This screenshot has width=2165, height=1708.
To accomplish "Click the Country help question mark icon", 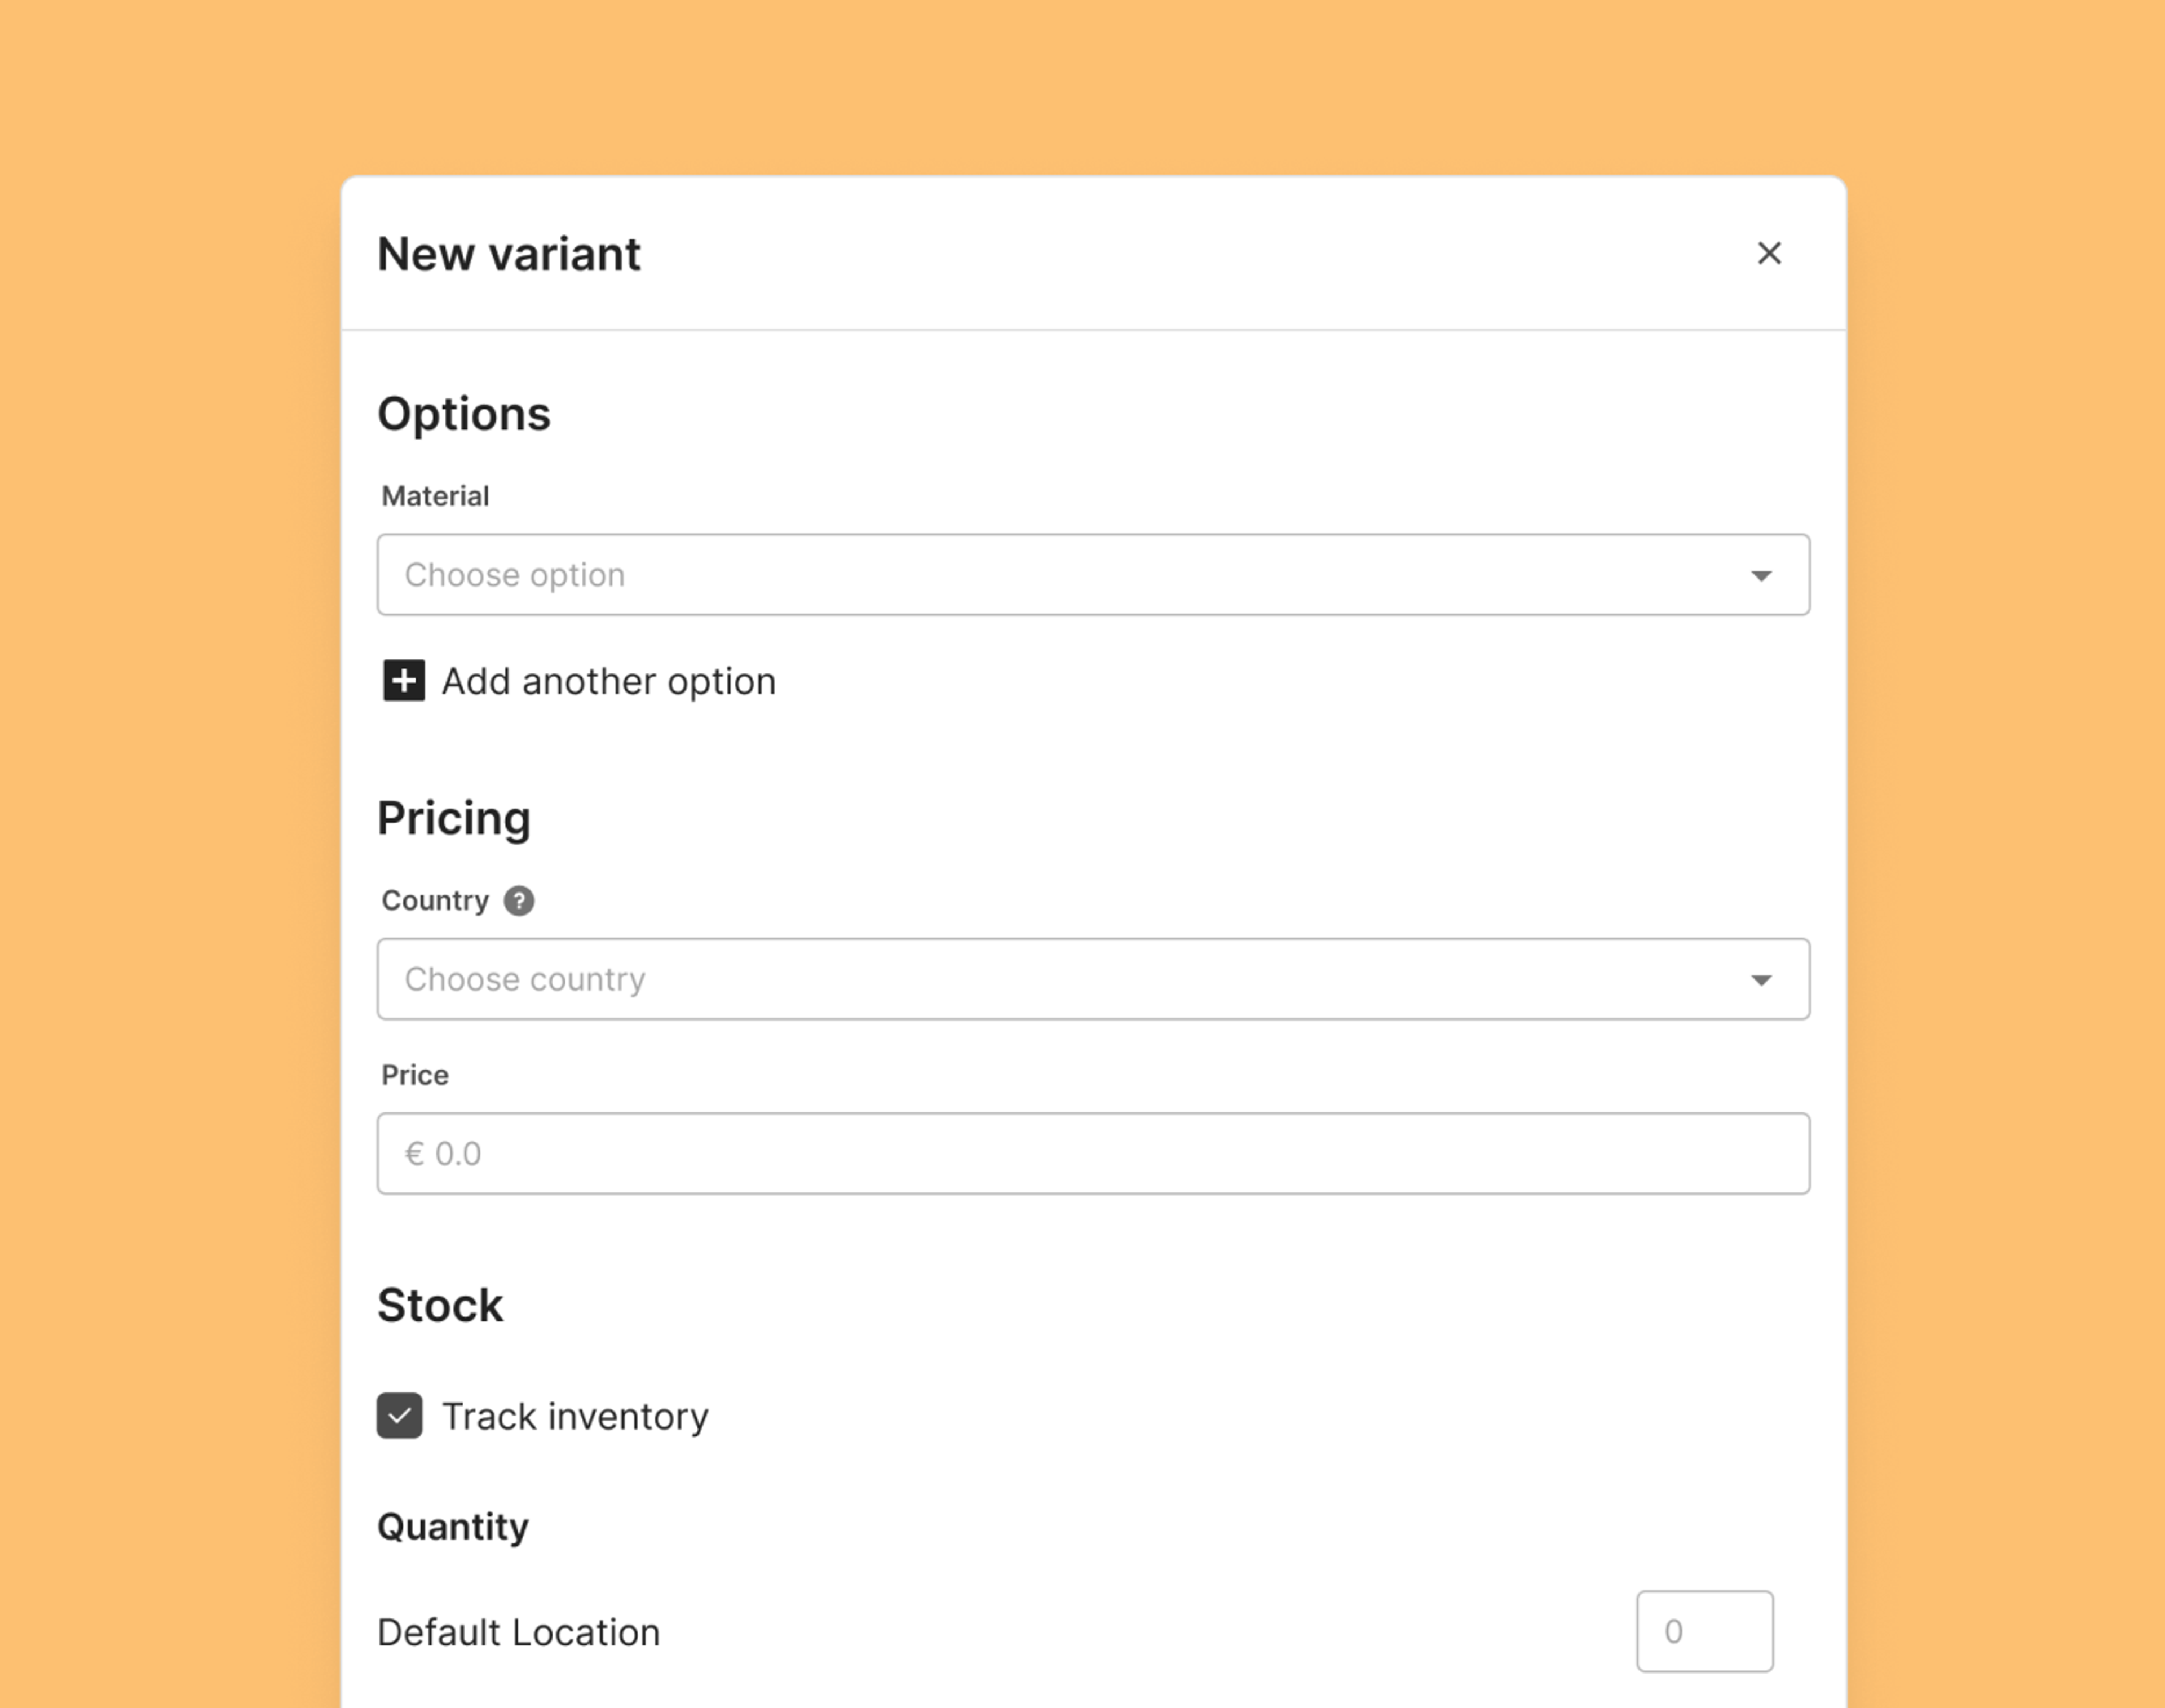I will [x=518, y=901].
